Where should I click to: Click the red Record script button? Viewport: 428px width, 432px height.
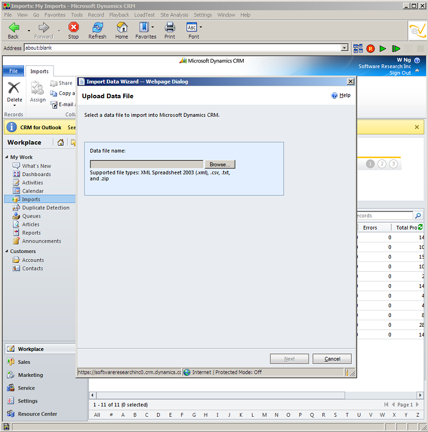(x=370, y=49)
